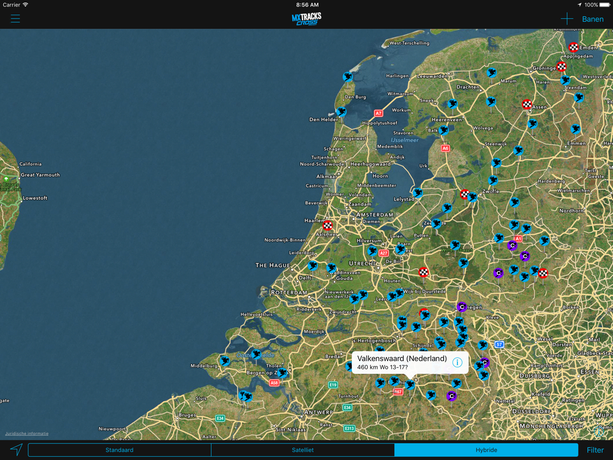Select checkered flag pin near Emden
Viewport: 613px width, 460px height.
573,47
